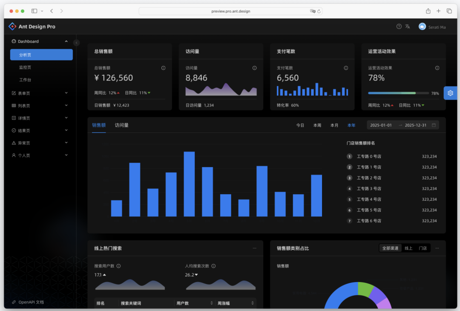Open the help question-mark icon in header
Image resolution: width=460 pixels, height=311 pixels.
pyautogui.click(x=399, y=26)
